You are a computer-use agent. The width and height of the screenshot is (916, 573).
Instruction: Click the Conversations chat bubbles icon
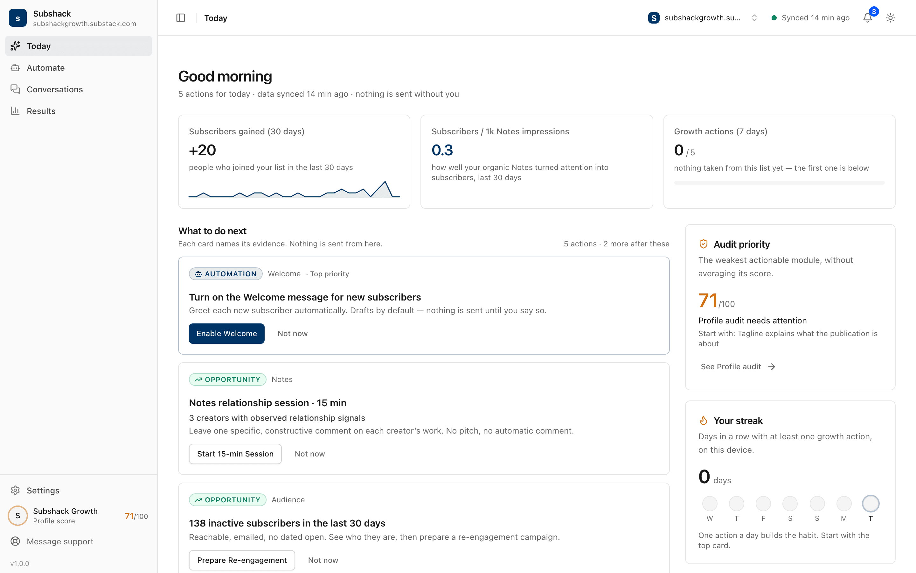click(15, 89)
